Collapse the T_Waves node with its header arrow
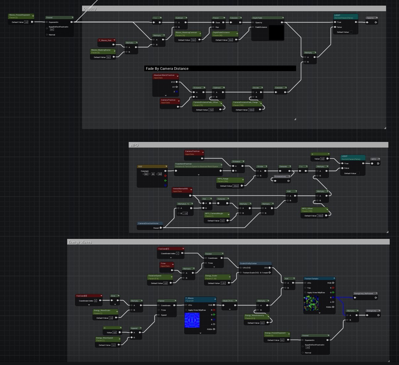399x365 pixels. pyautogui.click(x=215, y=299)
